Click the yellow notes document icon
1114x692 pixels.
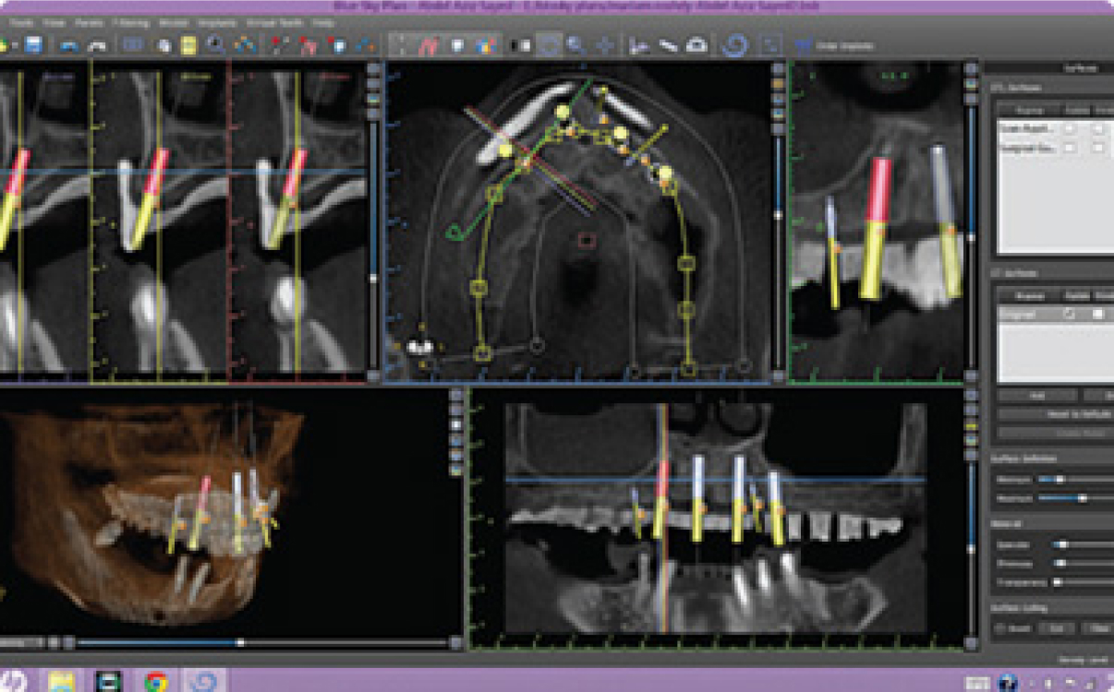coord(188,44)
